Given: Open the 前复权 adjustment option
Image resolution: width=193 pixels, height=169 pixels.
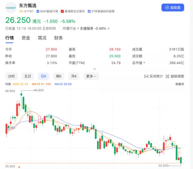Looking at the screenshot, I should [179, 84].
